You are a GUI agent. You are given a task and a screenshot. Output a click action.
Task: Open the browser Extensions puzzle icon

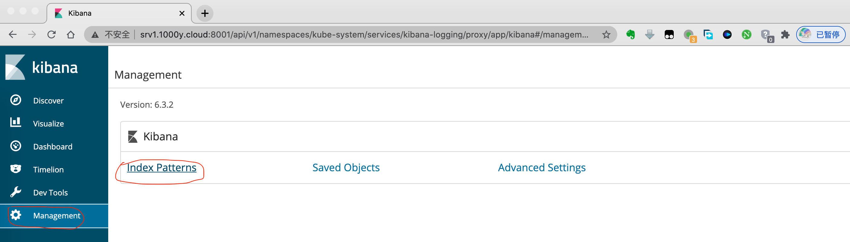tap(785, 35)
